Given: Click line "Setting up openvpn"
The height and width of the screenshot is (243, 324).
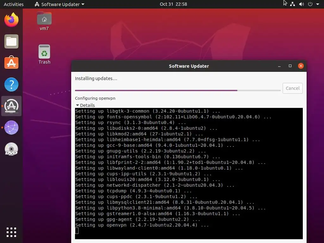Looking at the screenshot, I should 142,225.
